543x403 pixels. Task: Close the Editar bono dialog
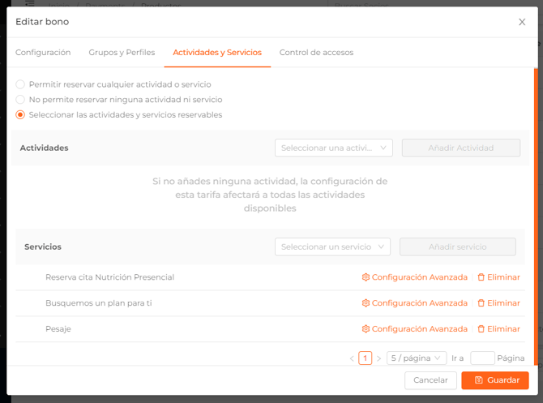pos(522,22)
